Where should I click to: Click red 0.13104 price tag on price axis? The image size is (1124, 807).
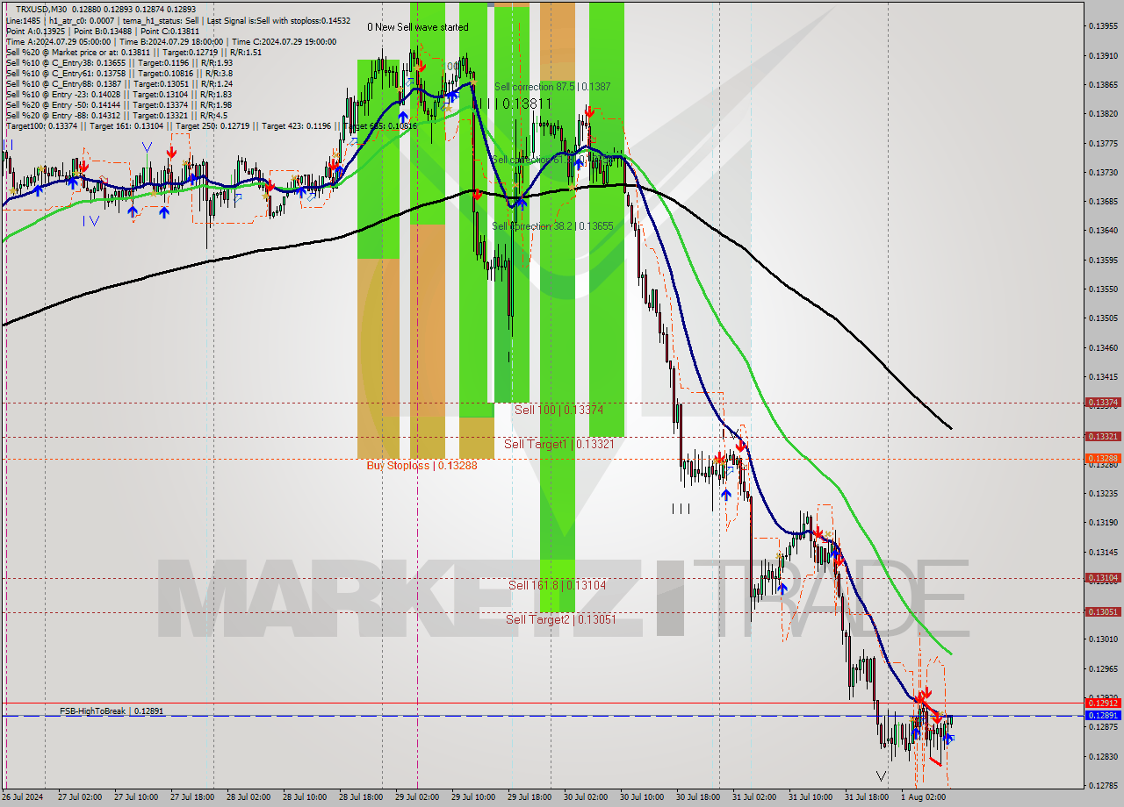tap(1103, 577)
